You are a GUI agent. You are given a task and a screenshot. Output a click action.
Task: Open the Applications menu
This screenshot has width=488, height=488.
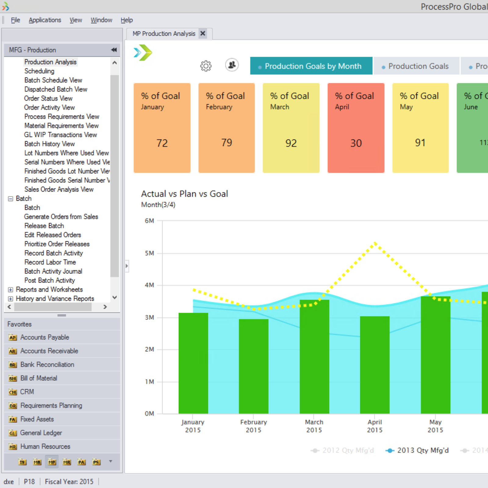(45, 20)
